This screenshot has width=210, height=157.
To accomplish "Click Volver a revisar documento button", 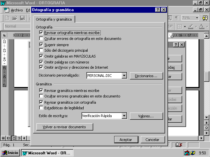I will point(65,127).
